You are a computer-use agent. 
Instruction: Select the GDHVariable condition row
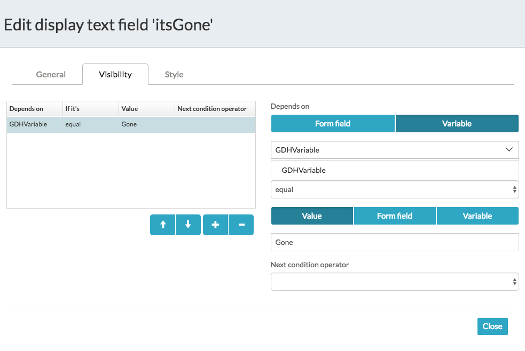point(131,124)
